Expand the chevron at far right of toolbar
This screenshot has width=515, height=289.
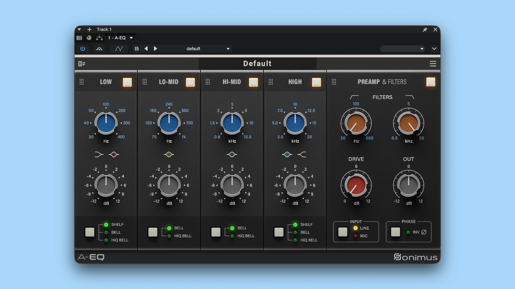[x=434, y=49]
